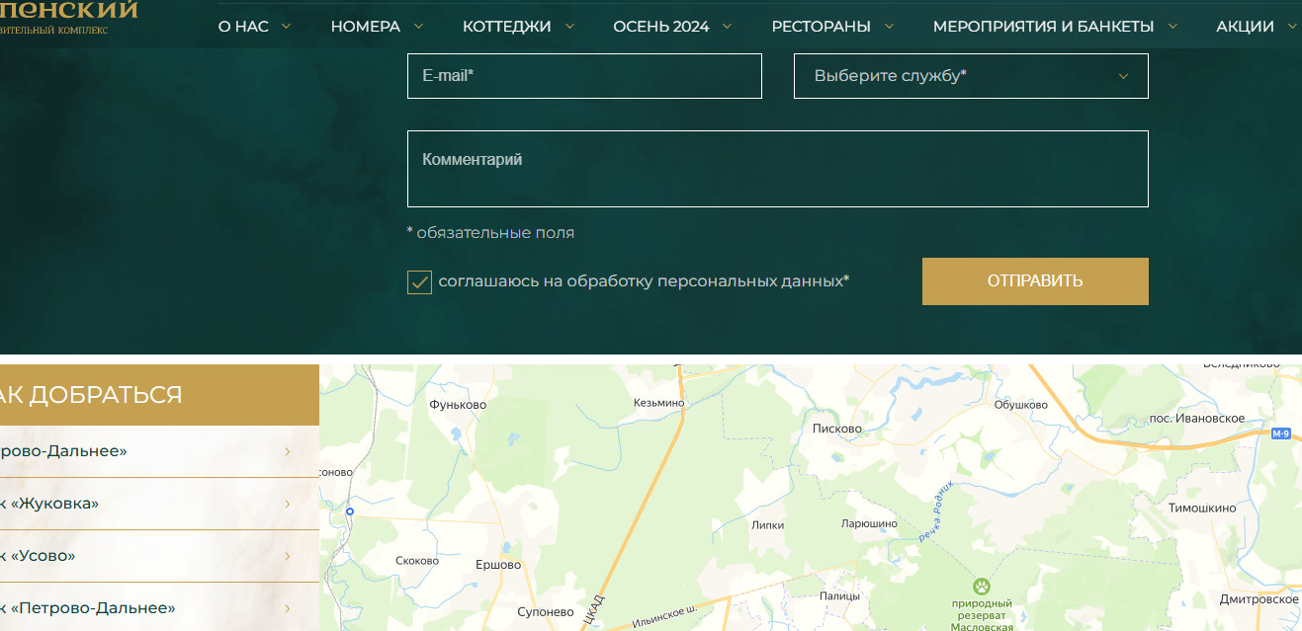Open the РЕСТОРАНЫ menu

click(822, 27)
